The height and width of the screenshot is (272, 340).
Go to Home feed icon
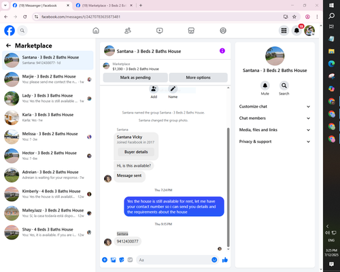pyautogui.click(x=96, y=31)
